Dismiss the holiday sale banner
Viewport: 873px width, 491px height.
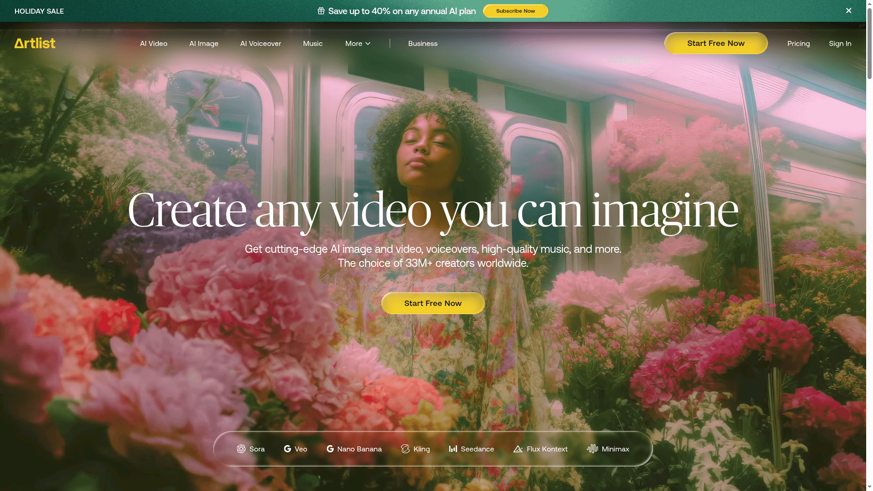pos(848,10)
